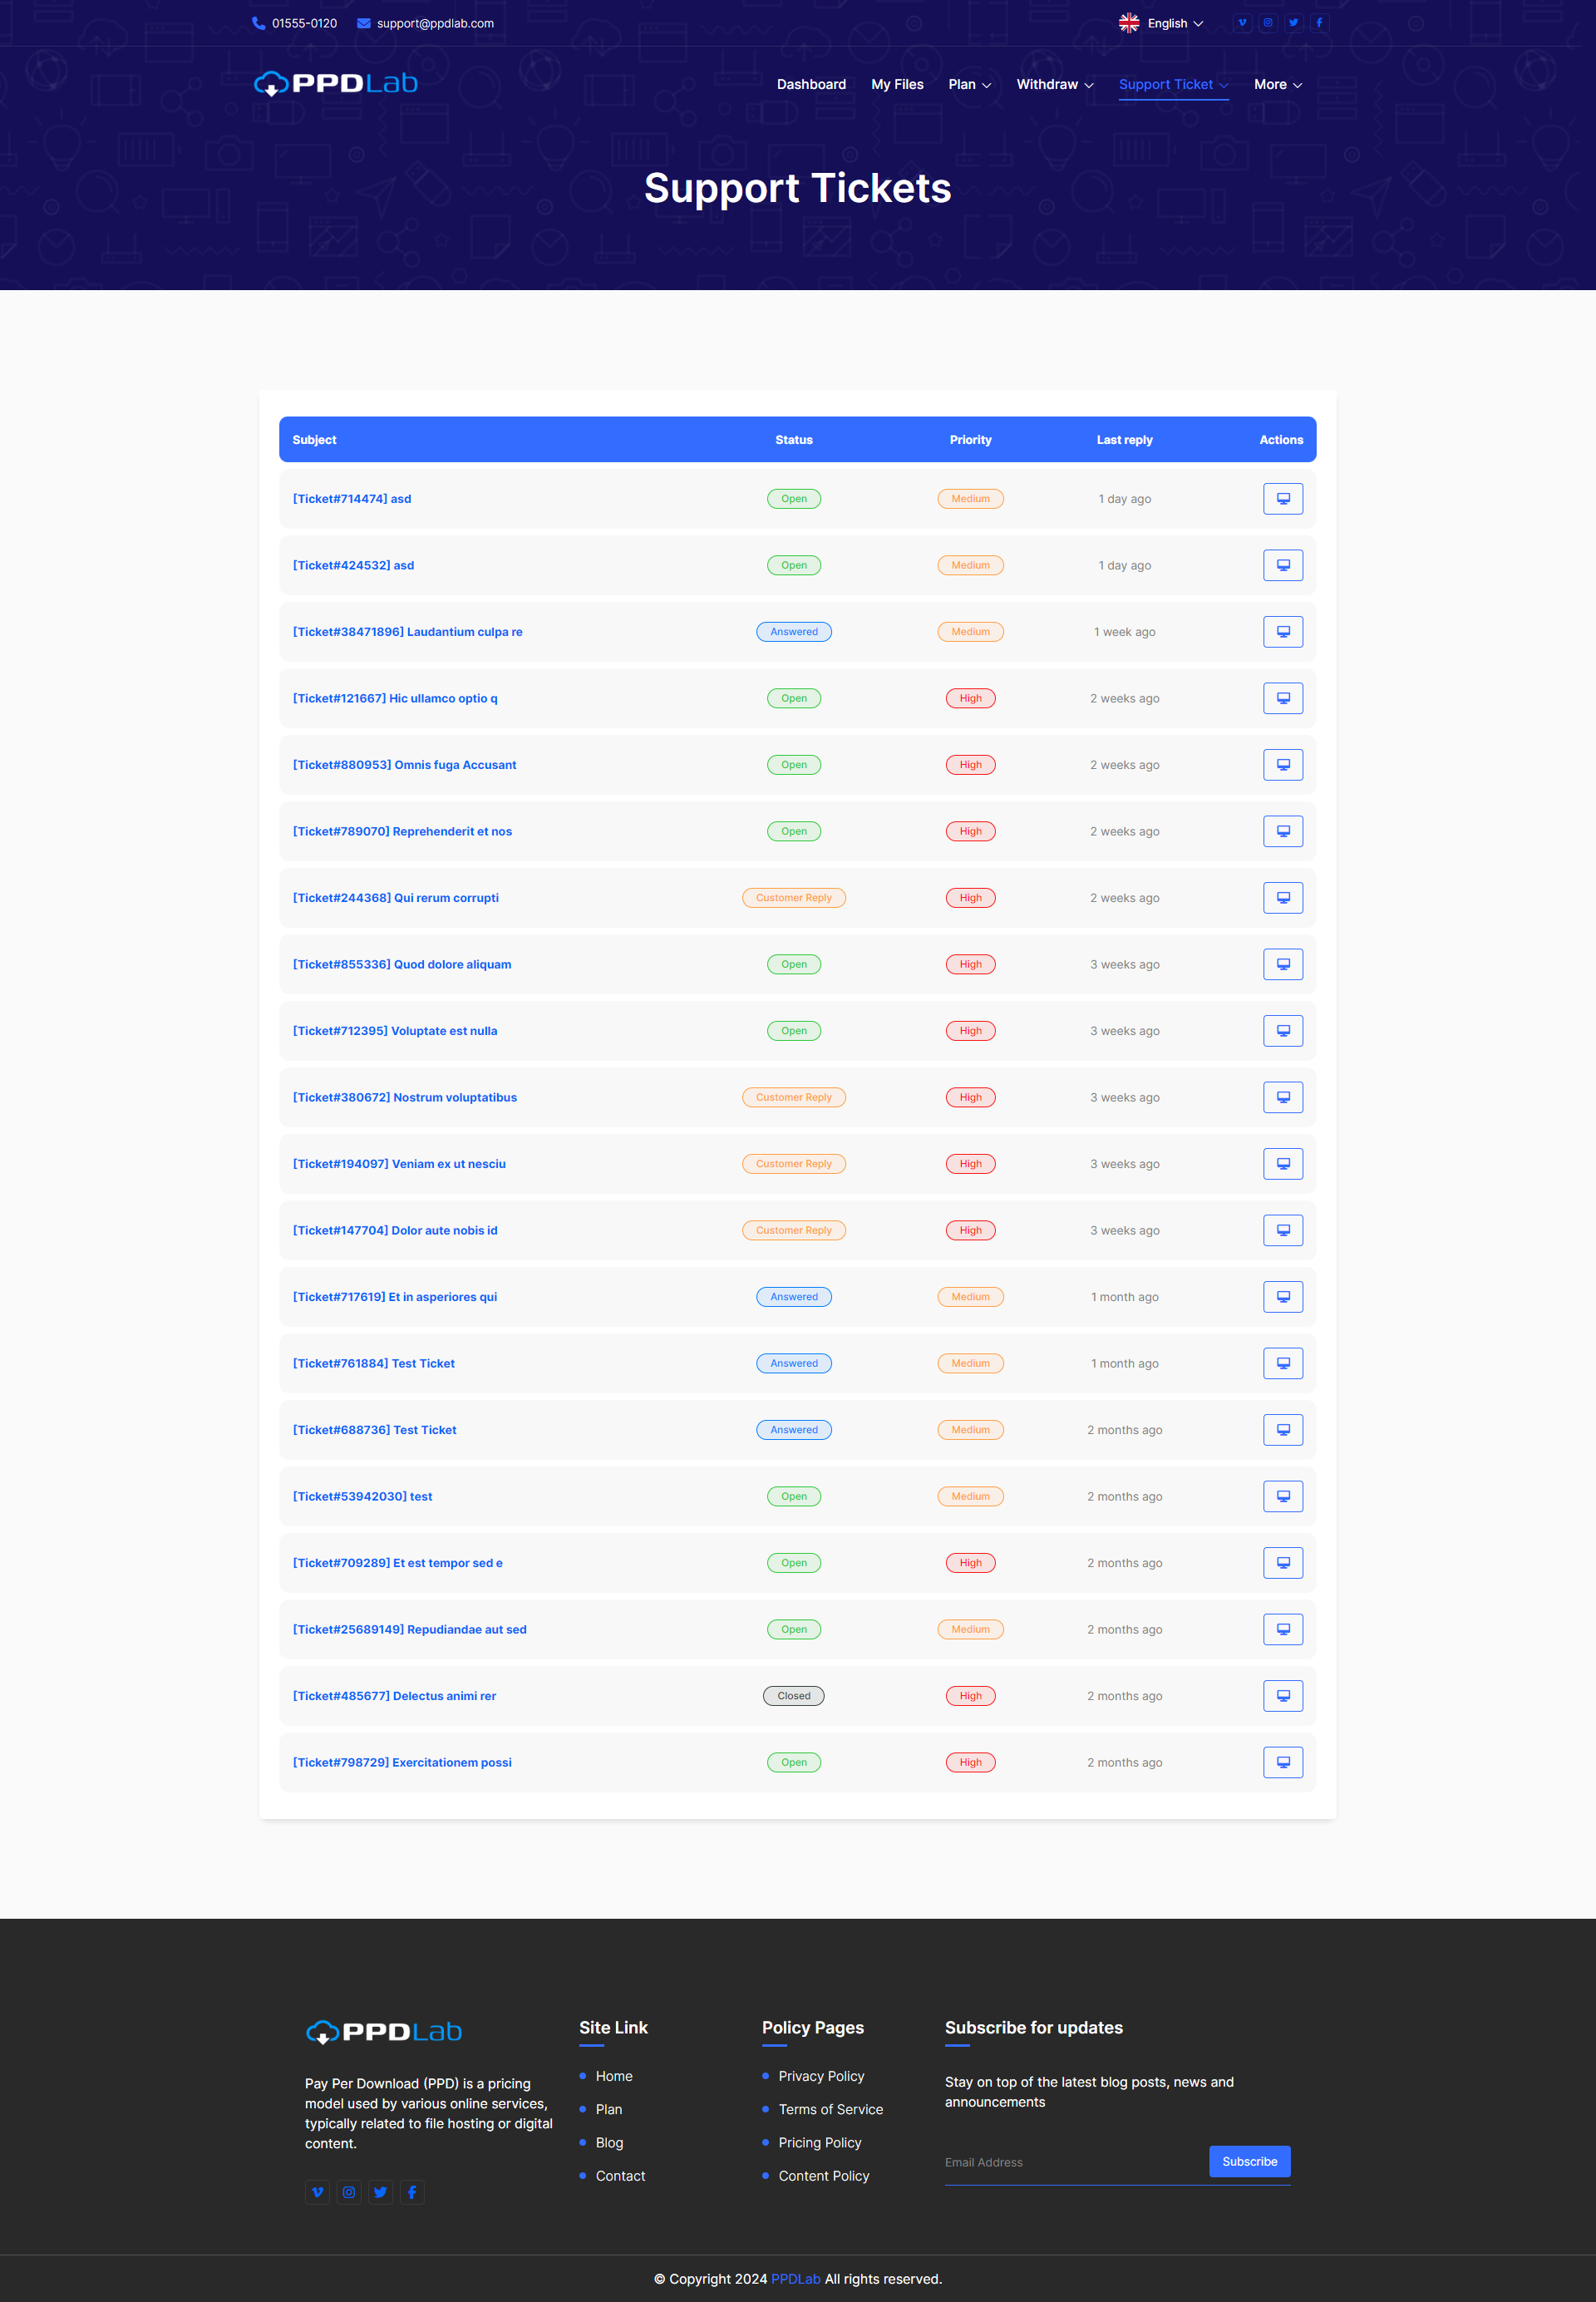1596x2302 pixels.
Task: Click Privacy Policy footer link
Action: [821, 2076]
